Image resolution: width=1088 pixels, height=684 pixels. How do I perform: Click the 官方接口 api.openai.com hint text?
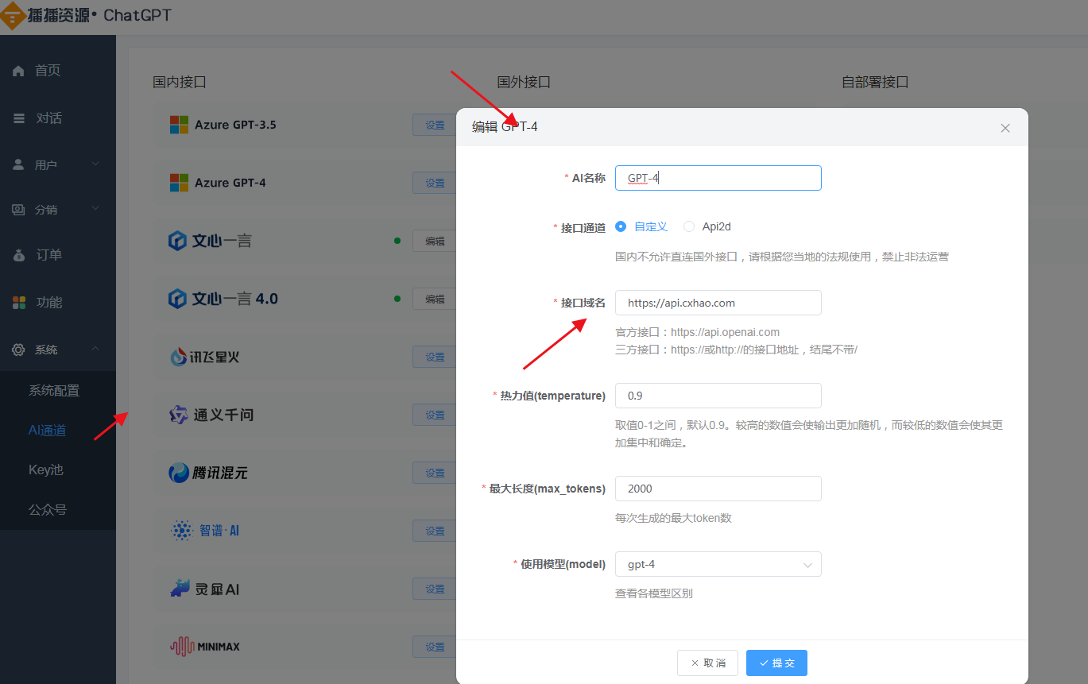pyautogui.click(x=697, y=332)
